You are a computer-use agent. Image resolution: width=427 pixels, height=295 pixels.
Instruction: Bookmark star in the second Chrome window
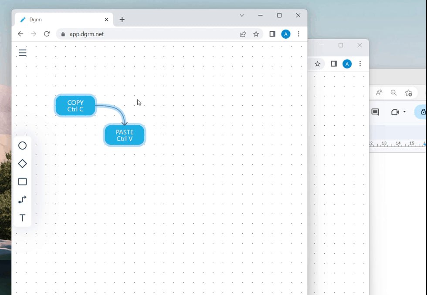(x=318, y=64)
